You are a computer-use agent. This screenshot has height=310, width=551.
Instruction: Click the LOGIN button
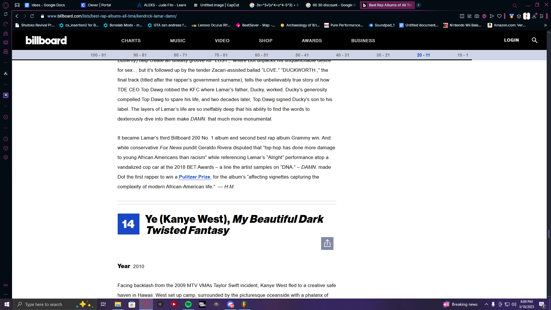511,40
